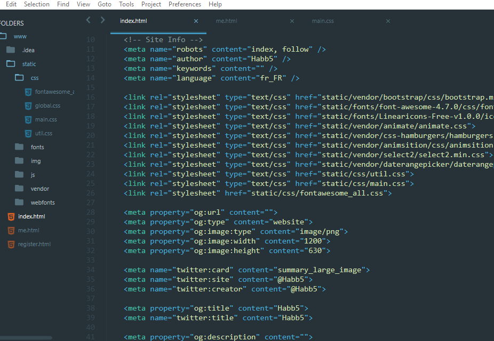This screenshot has height=341, width=494.
Task: Open the Preferences menu
Action: (185, 4)
